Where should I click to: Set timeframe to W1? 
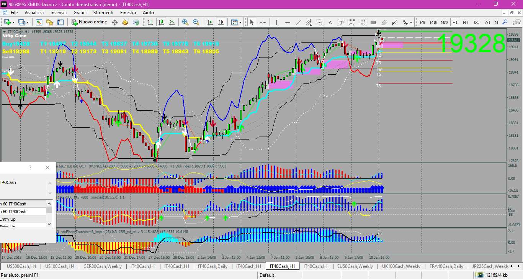[487, 22]
